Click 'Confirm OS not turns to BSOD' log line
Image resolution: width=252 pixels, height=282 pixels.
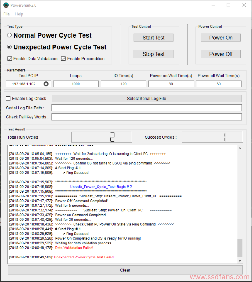pyautogui.click(x=113, y=163)
